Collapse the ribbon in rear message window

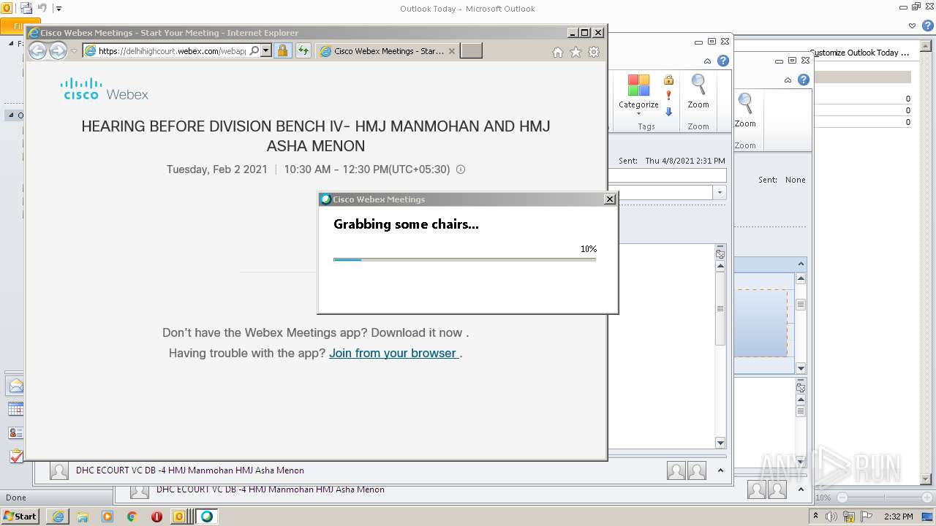pos(788,80)
